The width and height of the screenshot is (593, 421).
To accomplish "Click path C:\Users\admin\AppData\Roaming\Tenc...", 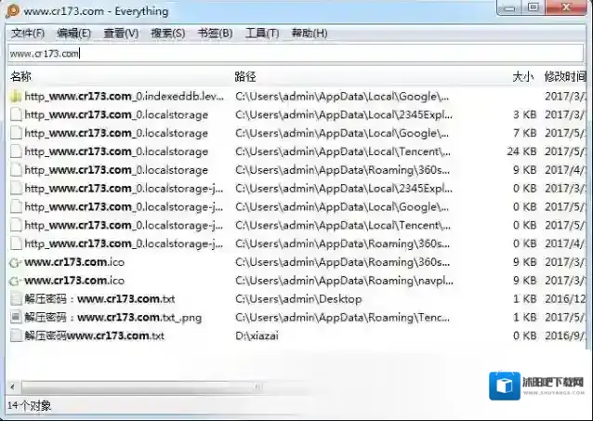I will (x=343, y=317).
